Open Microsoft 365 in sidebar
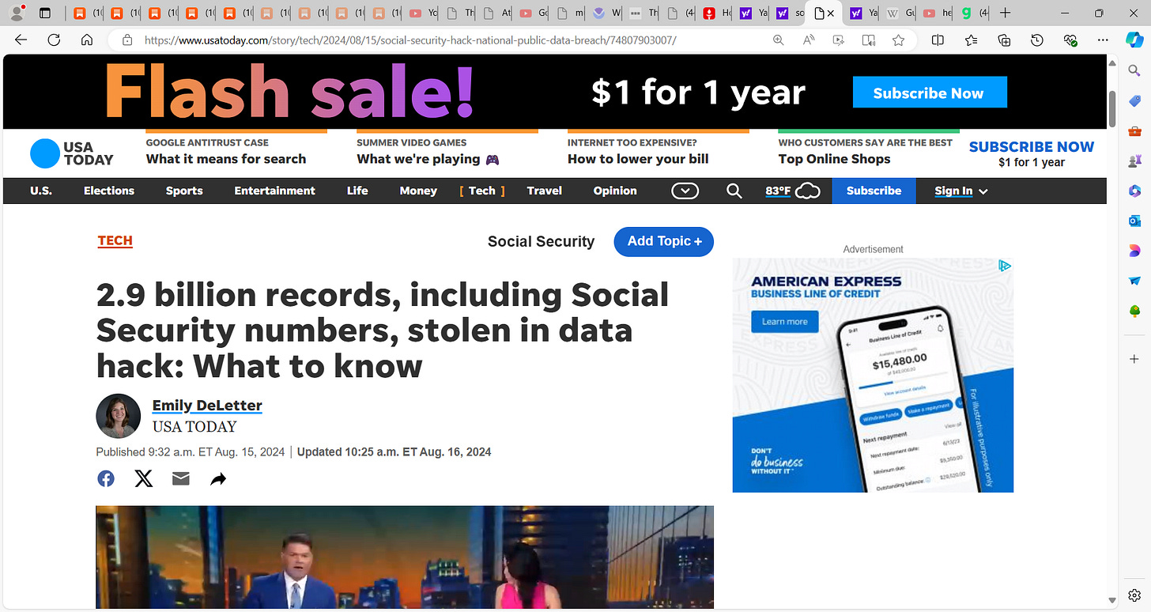Viewport: 1151px width, 612px height. pyautogui.click(x=1134, y=191)
